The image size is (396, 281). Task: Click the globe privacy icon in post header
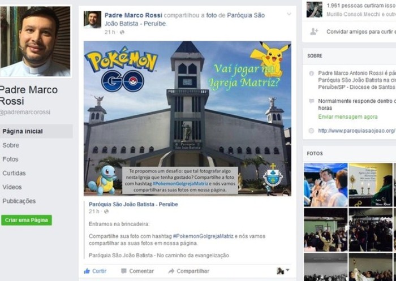point(122,32)
